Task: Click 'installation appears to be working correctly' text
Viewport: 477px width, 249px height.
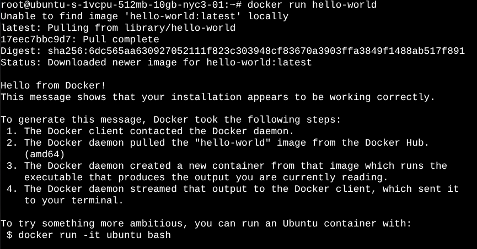Action: point(303,97)
